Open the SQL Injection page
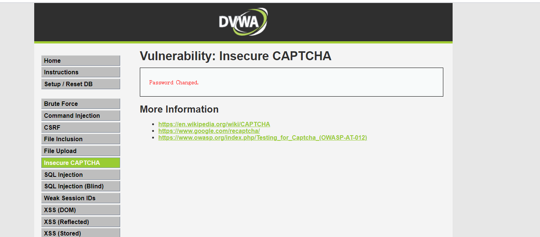 (x=80, y=175)
